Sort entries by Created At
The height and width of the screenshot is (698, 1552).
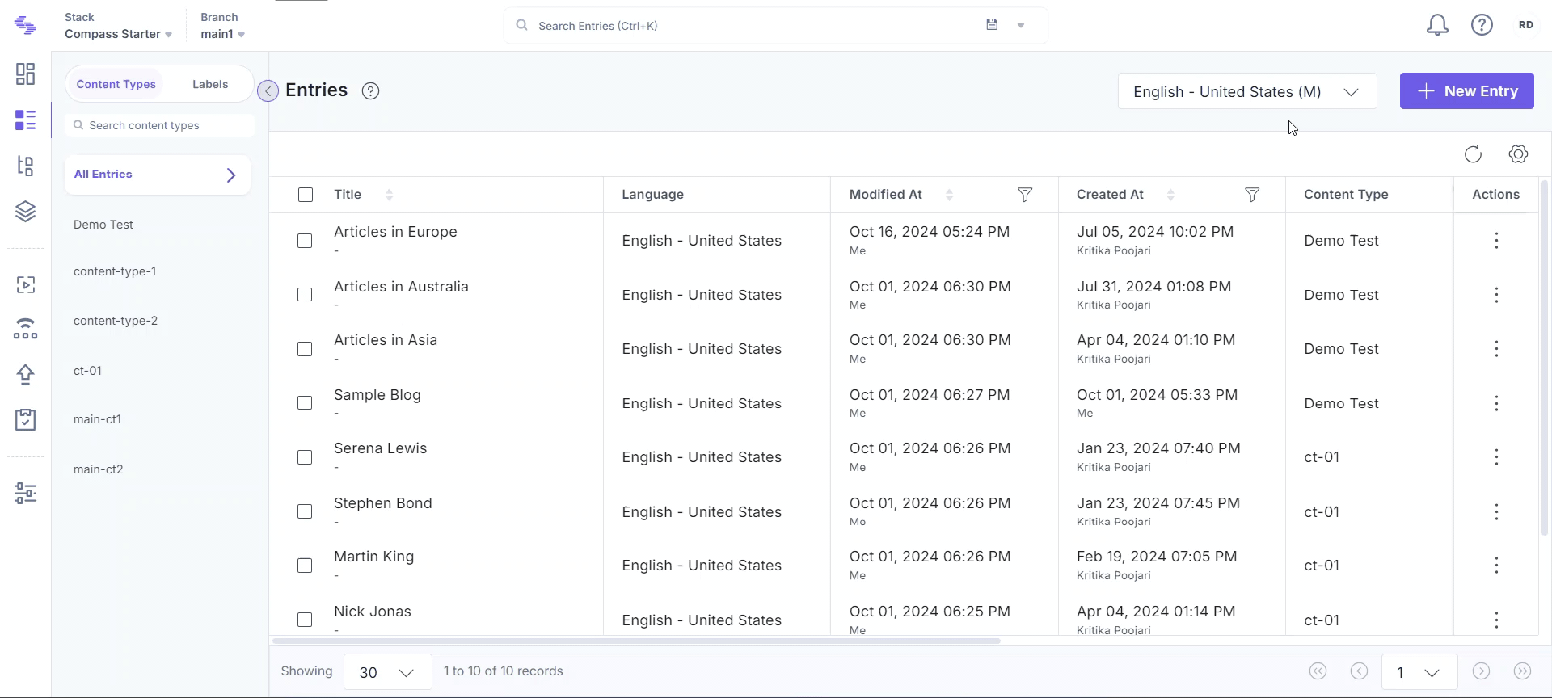point(1170,195)
